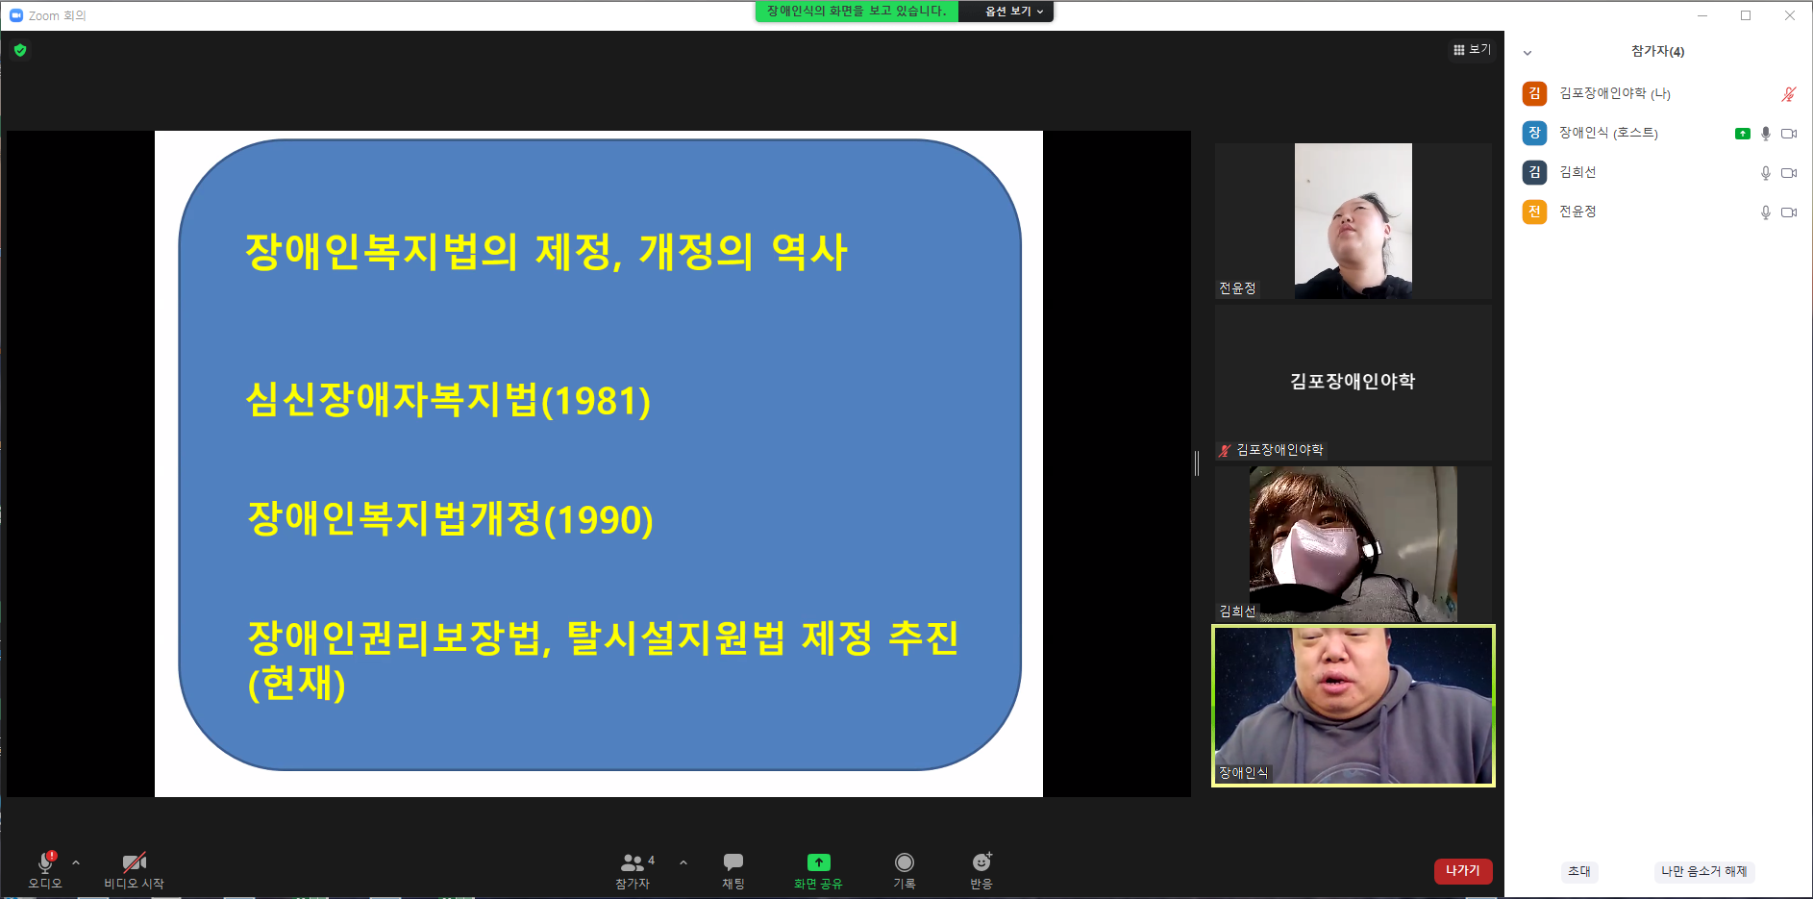Viewport: 1813px width, 899px height.
Task: Leave the meeting with 나가기
Action: [x=1463, y=870]
